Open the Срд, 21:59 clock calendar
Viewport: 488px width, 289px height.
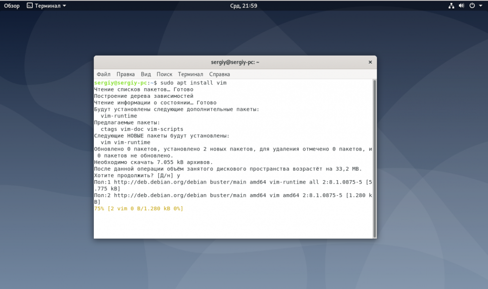(x=243, y=6)
